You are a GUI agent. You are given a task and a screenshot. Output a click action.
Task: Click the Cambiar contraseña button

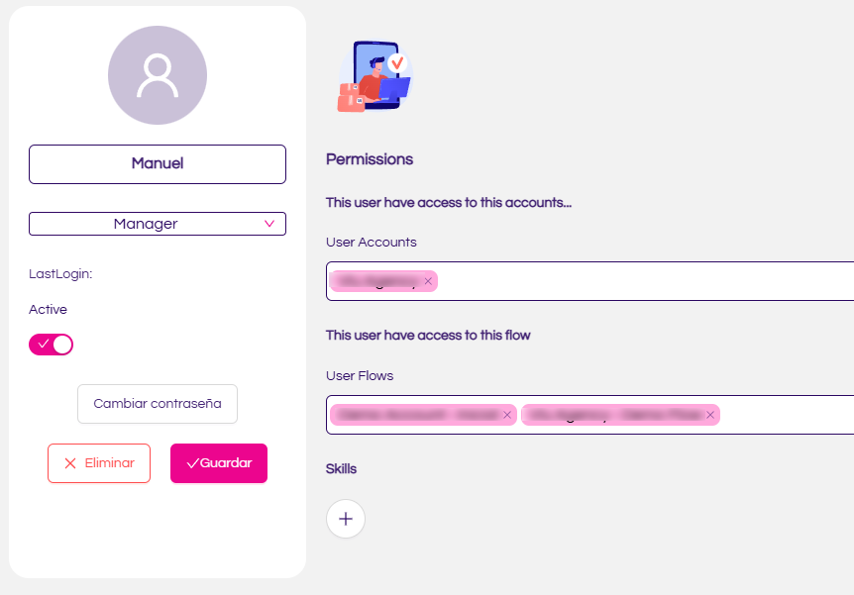click(158, 404)
